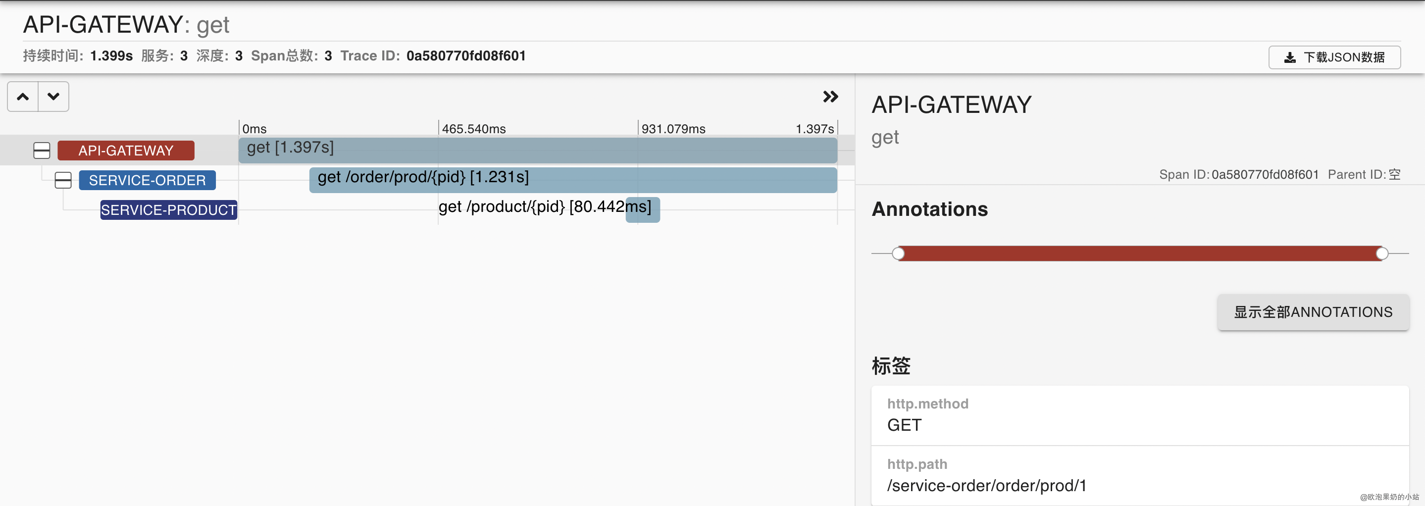1425x506 pixels.
Task: Select the SERVICE-PRODUCT service label
Action: coord(168,210)
